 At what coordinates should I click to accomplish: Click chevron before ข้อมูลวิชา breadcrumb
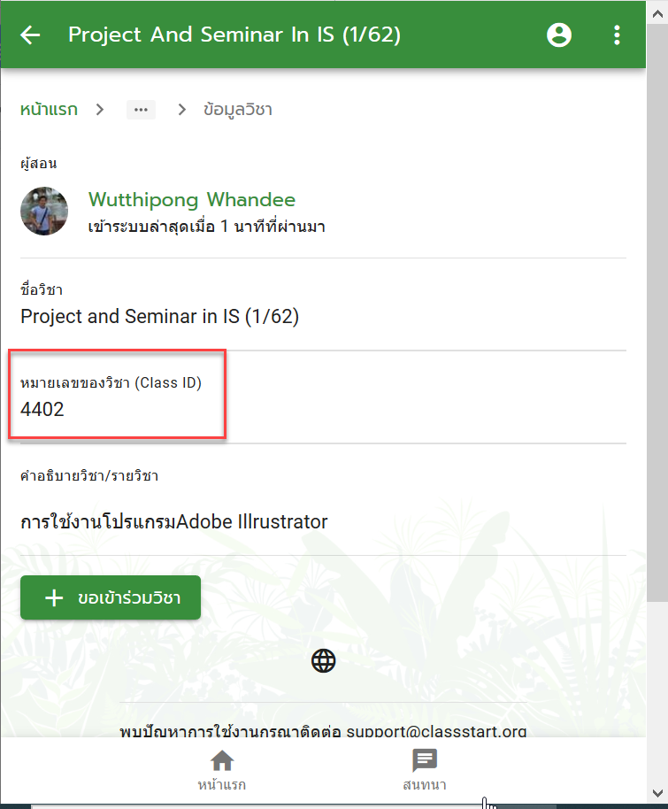[x=181, y=110]
